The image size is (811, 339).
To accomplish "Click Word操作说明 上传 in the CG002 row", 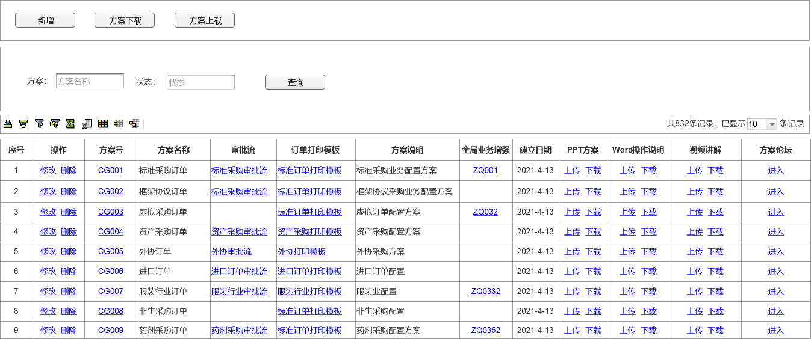I will (627, 192).
